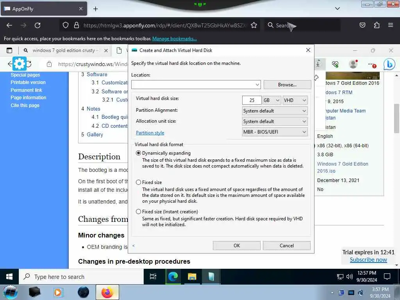Image resolution: width=400 pixels, height=300 pixels.
Task: Click the small collapse arrow at dialog bottom-left
Action: click(x=134, y=246)
